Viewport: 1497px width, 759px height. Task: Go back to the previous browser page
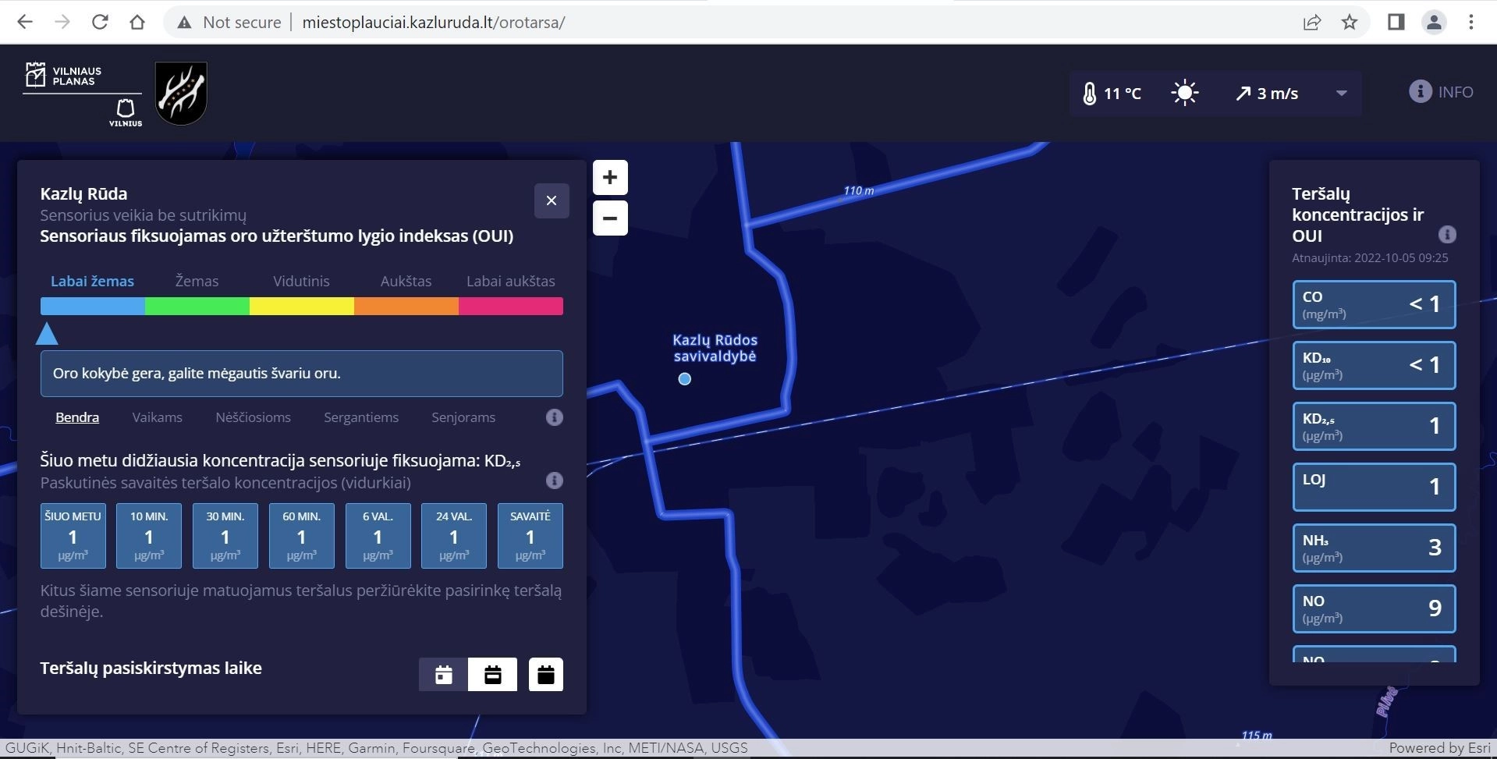coord(25,22)
